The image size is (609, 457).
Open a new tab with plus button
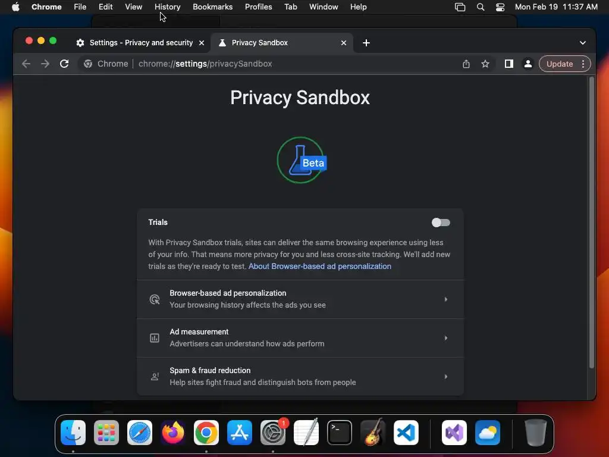[x=366, y=43]
